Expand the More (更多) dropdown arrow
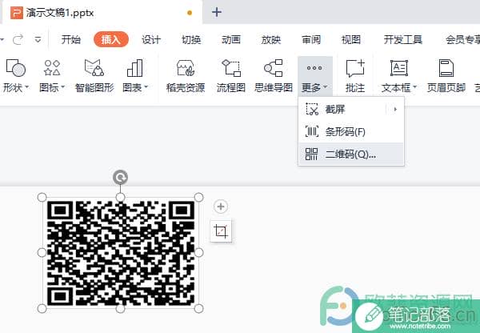The width and height of the screenshot is (480, 333). point(325,87)
